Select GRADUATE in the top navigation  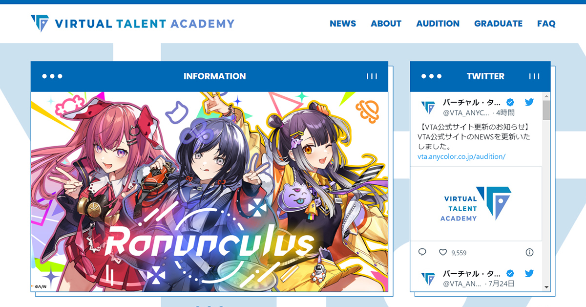(498, 23)
